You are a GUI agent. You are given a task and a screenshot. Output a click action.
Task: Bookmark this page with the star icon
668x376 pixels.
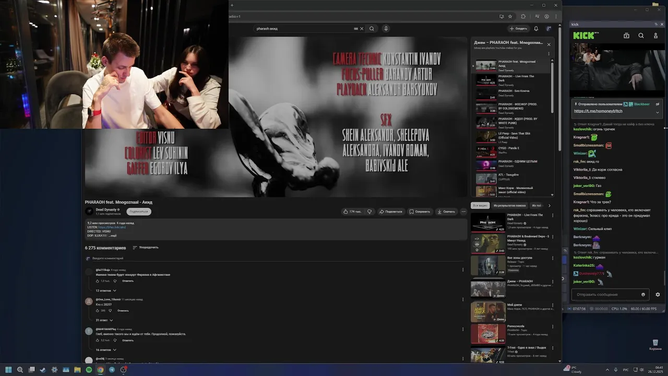(510, 16)
